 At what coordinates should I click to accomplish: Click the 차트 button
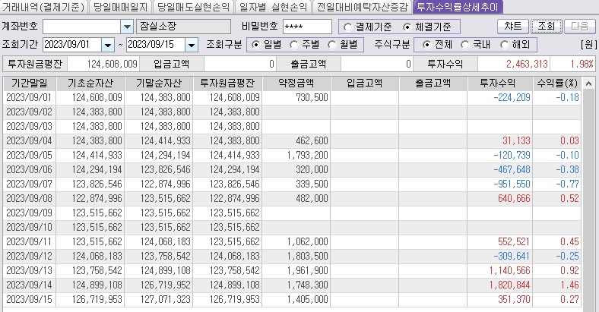click(x=512, y=27)
